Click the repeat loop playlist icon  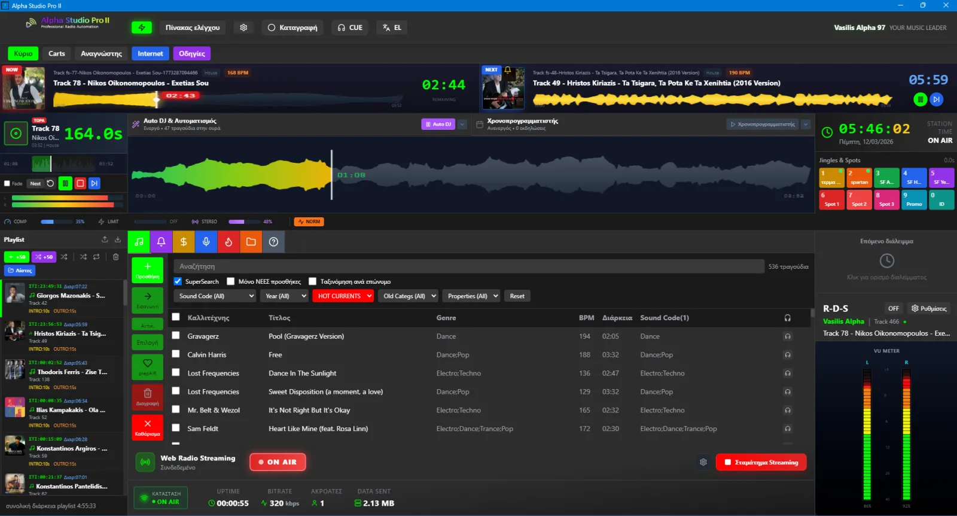pyautogui.click(x=96, y=257)
